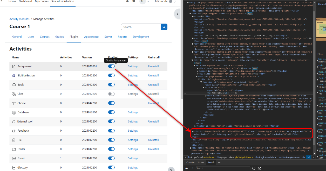This screenshot has width=326, height=171.
Task: Switch to the Users admin tab
Action: click(x=31, y=37)
